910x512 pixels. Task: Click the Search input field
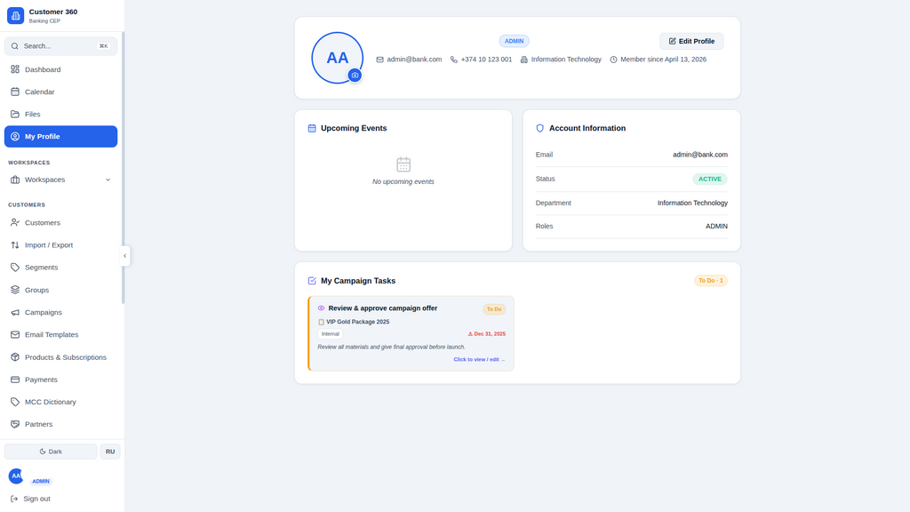(x=61, y=46)
